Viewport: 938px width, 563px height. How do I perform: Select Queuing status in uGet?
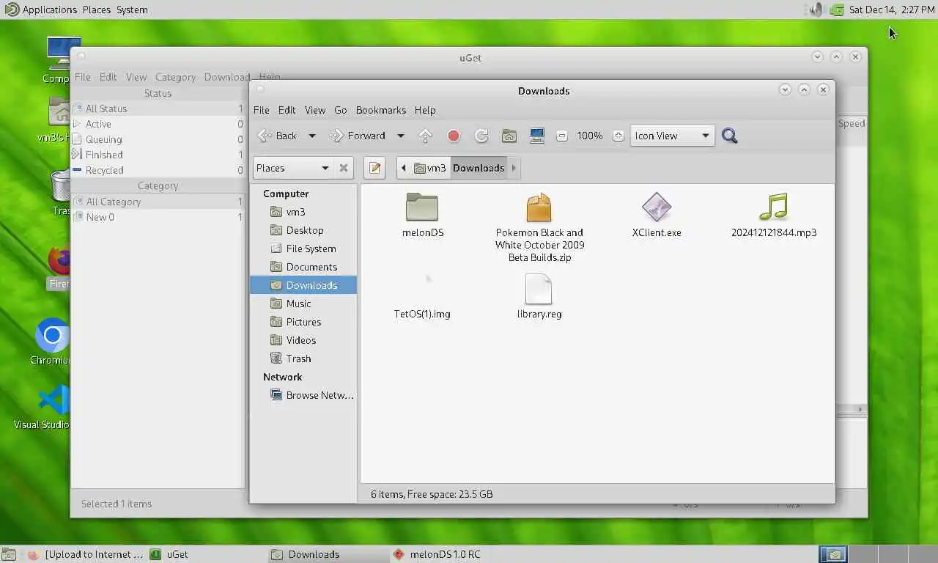(x=158, y=139)
